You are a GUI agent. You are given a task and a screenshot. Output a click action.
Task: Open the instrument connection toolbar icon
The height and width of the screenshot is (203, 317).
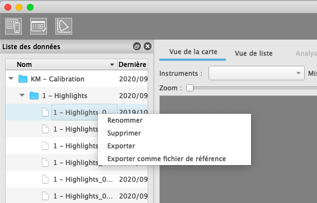13,26
